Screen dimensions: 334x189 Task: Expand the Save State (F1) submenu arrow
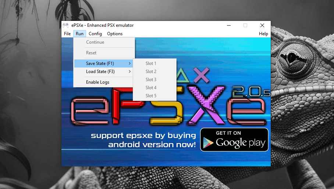click(x=129, y=63)
